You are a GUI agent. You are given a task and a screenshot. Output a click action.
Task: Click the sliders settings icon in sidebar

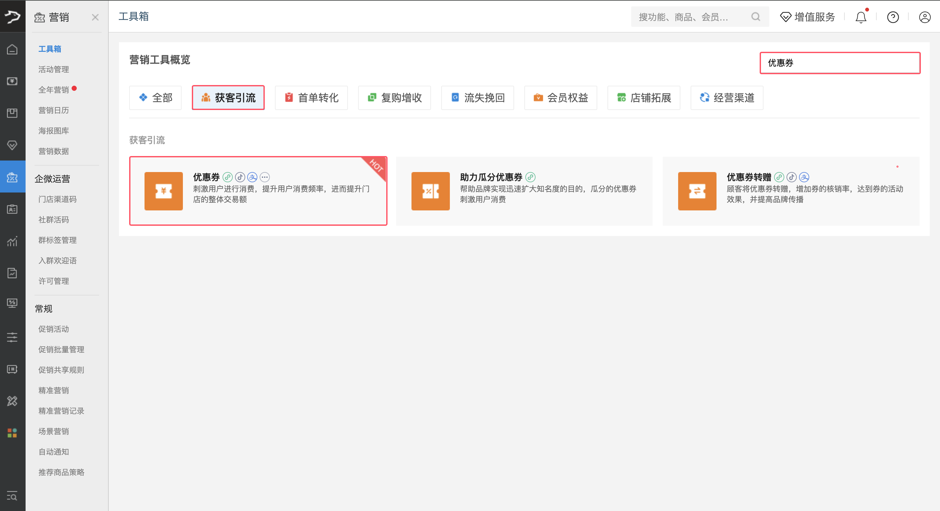point(12,337)
